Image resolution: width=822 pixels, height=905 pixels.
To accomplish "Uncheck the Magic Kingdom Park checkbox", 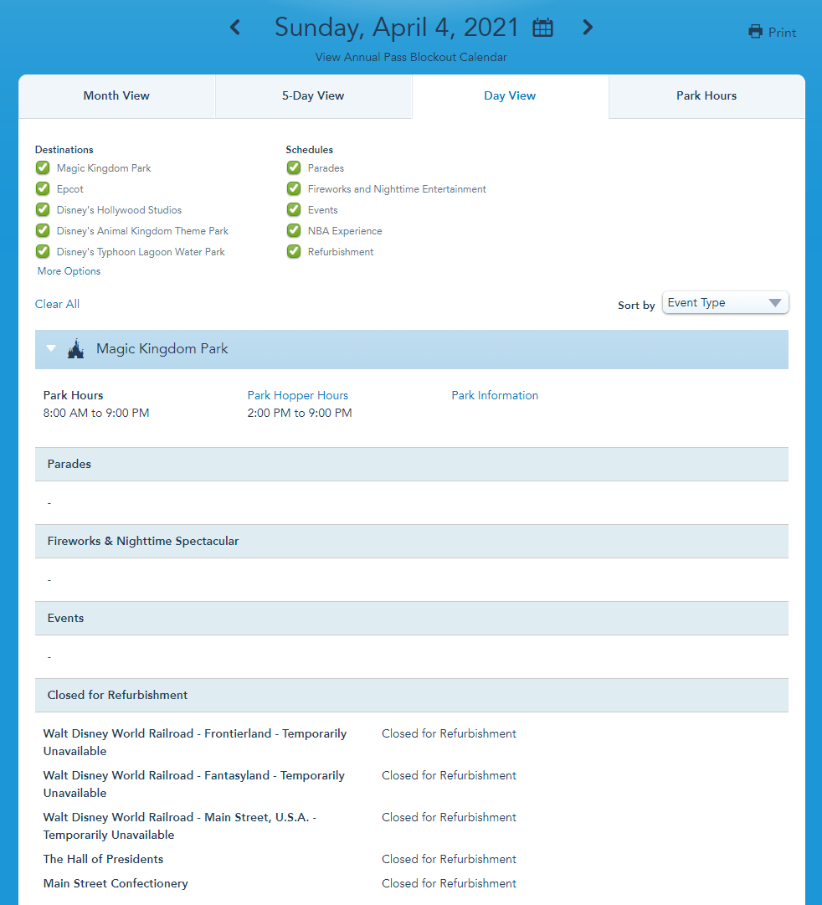I will (x=43, y=168).
